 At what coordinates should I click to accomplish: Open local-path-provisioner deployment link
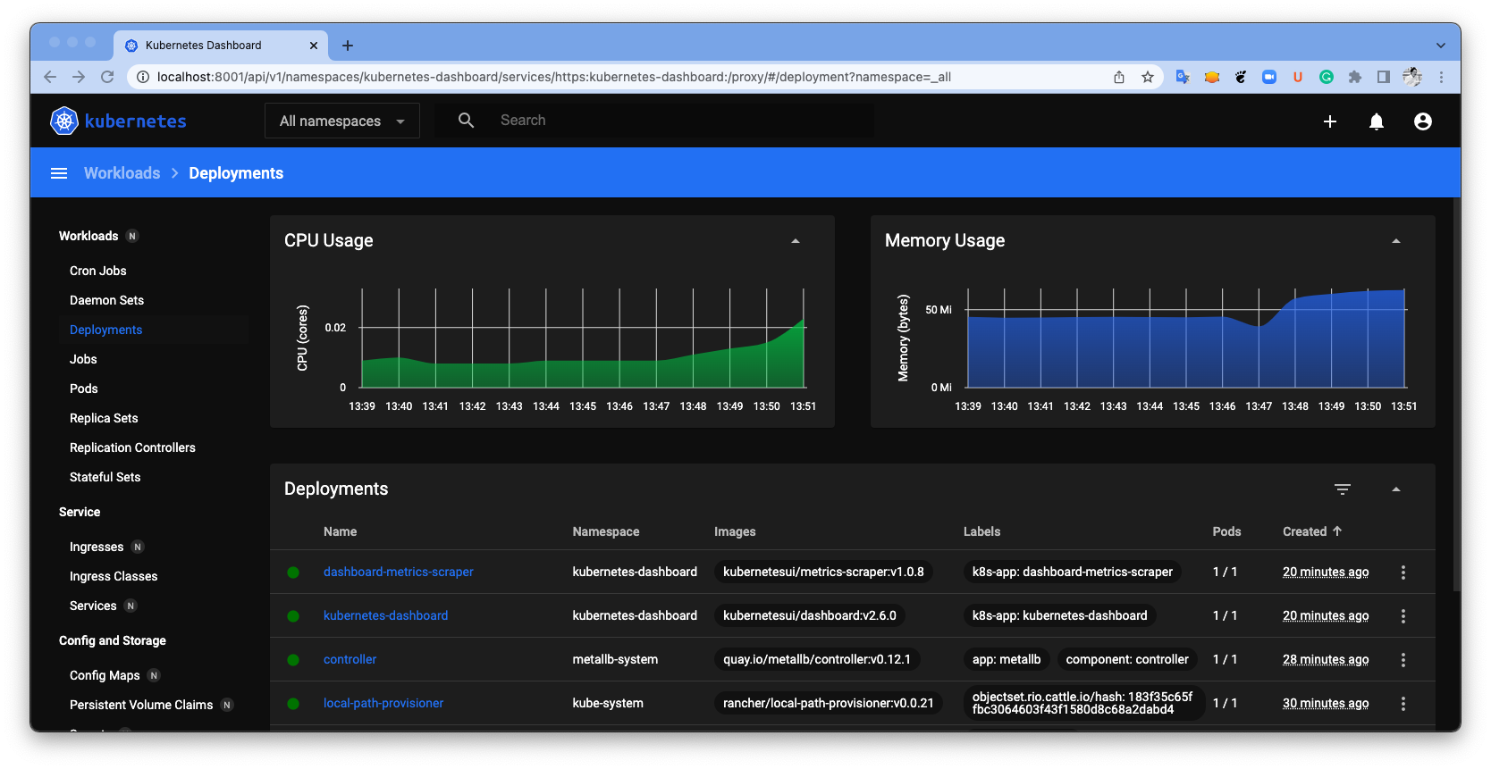(383, 703)
